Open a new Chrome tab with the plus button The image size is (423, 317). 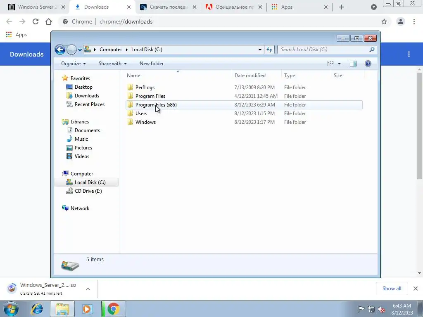coord(342,7)
